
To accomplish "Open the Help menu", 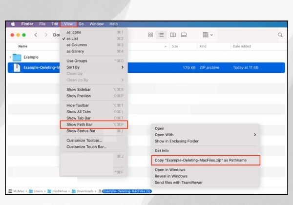I will click(x=113, y=24).
